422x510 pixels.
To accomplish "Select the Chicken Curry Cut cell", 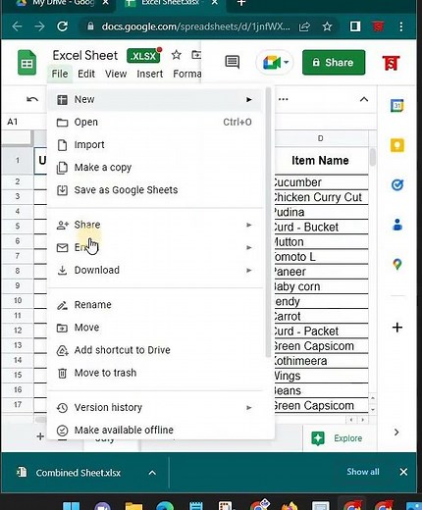I will click(321, 197).
